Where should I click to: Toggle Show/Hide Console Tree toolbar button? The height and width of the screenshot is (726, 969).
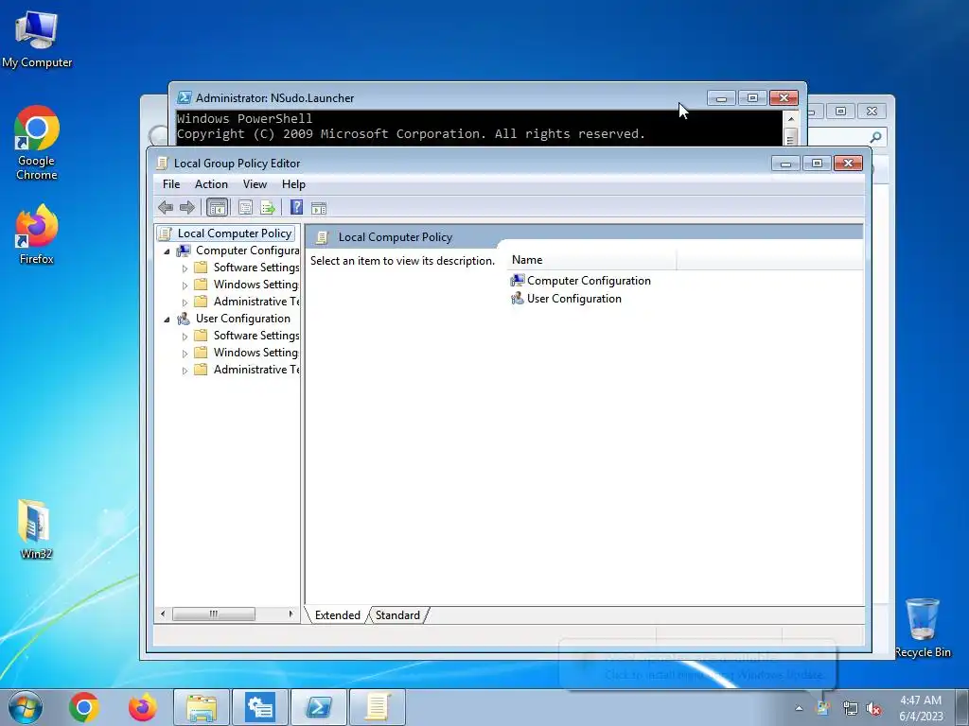(x=217, y=208)
